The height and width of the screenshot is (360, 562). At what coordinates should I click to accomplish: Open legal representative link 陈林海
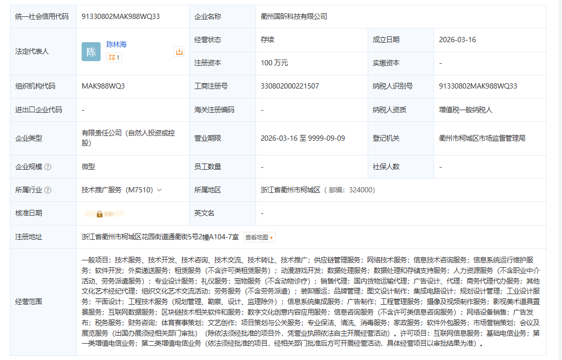(x=116, y=44)
